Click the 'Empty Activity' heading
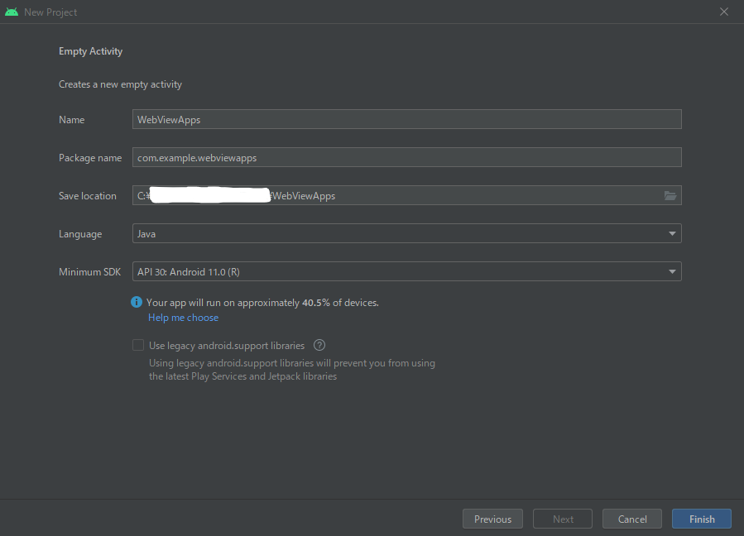This screenshot has width=744, height=536. pos(90,51)
